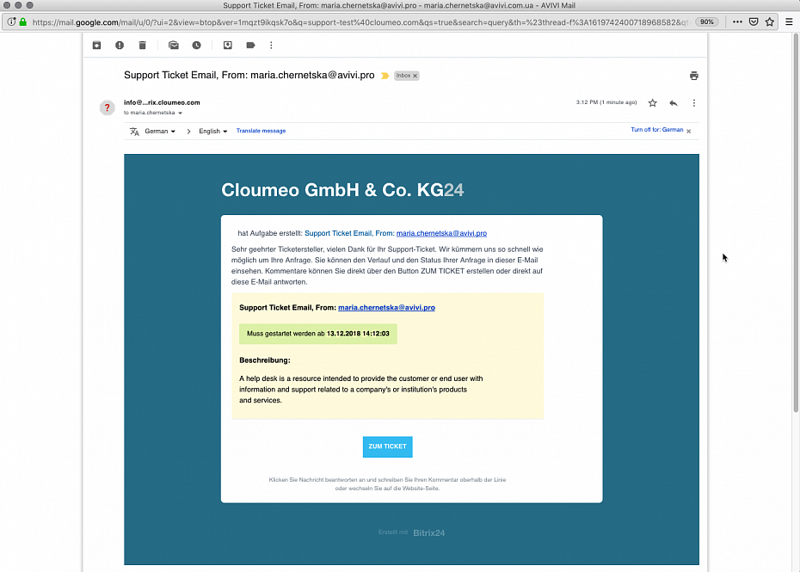Screen dimensions: 800x572
Task: Click the site information icon in address bar
Action: coord(11,22)
